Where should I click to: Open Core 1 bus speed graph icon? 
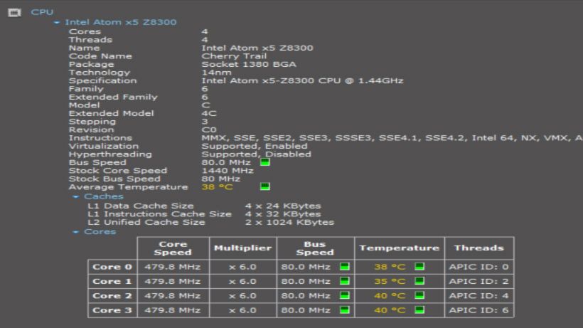click(346, 282)
